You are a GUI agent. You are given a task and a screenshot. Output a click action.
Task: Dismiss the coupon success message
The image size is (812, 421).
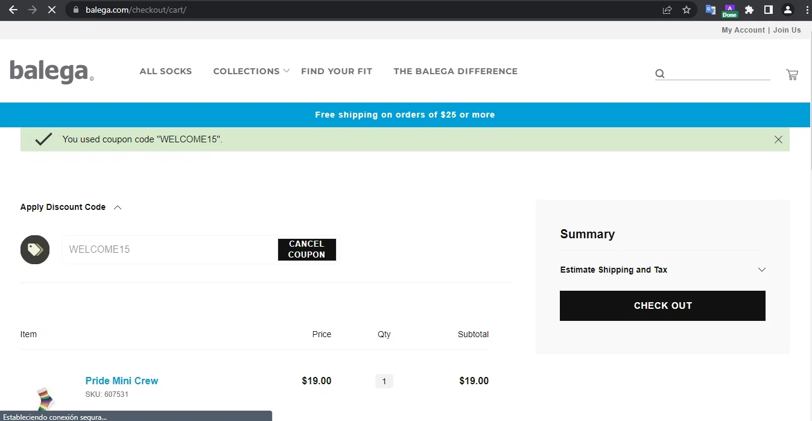point(778,139)
